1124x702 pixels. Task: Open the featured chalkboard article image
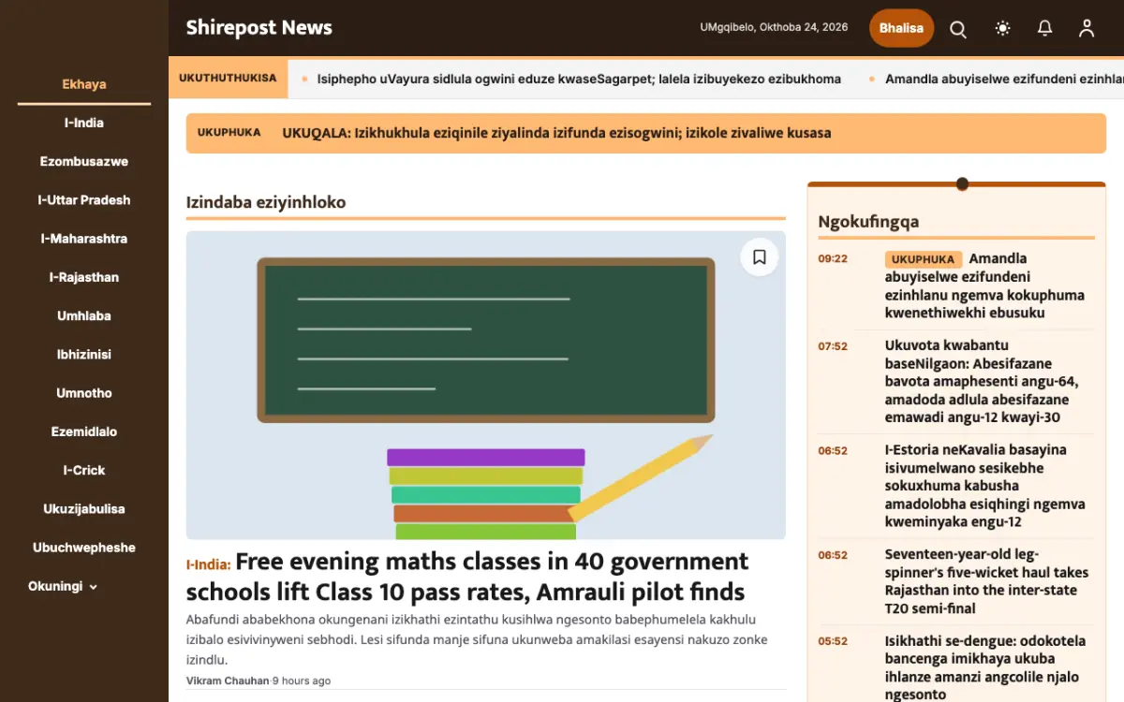[486, 385]
